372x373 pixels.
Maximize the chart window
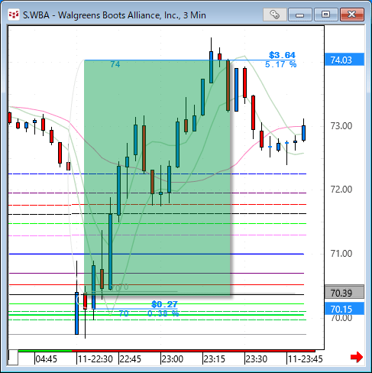tap(325, 15)
